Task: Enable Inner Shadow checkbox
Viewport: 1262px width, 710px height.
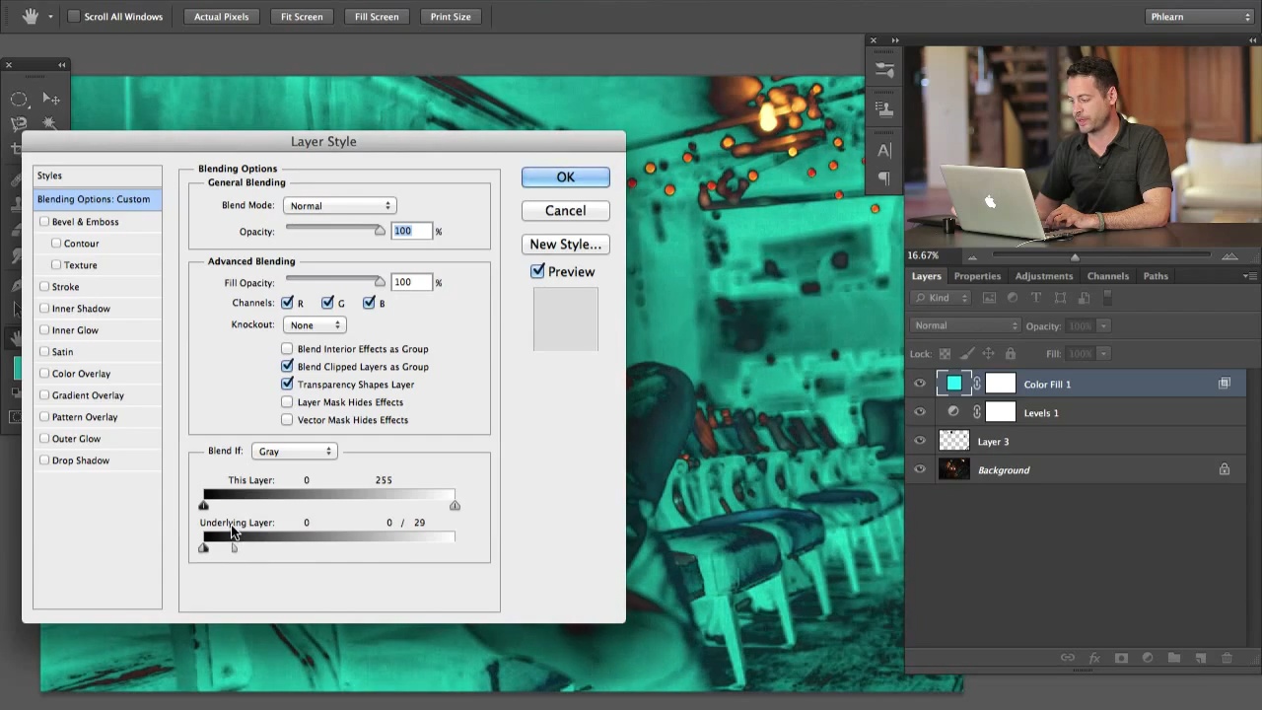Action: tap(44, 309)
